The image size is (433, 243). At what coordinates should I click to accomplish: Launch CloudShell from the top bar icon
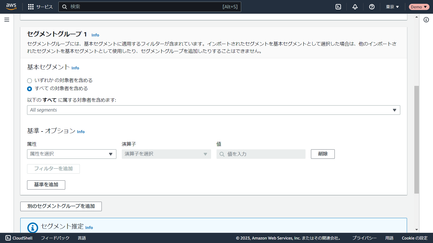coord(338,7)
